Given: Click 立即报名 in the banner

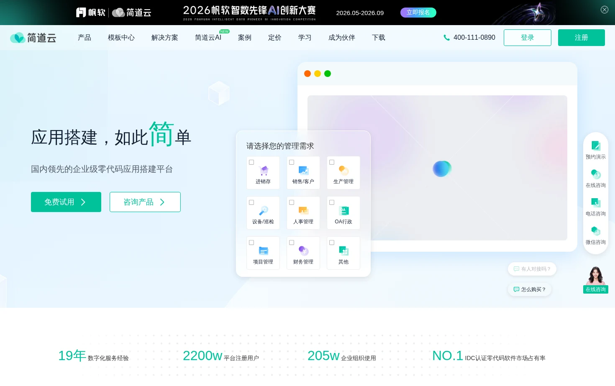Looking at the screenshot, I should (x=418, y=13).
